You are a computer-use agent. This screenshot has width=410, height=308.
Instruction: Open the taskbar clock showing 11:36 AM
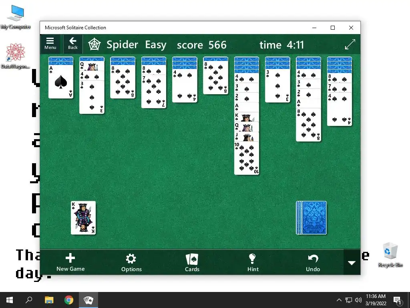376,300
